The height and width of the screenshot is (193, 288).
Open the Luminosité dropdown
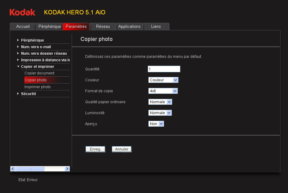160,113
